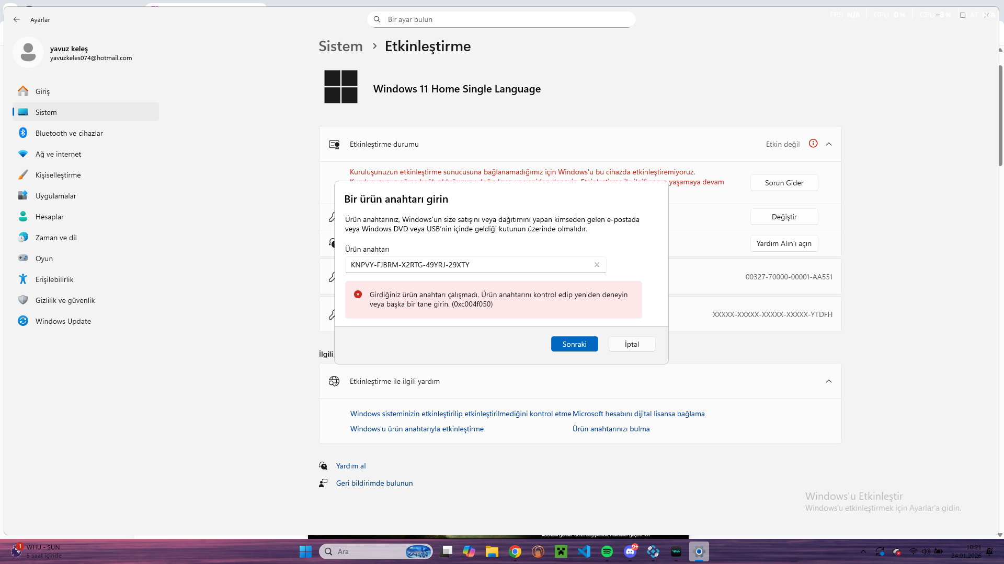
Task: Launch Copilot from the taskbar
Action: 469,551
